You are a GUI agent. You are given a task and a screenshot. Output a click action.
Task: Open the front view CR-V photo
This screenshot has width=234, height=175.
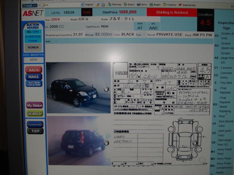(x=79, y=88)
